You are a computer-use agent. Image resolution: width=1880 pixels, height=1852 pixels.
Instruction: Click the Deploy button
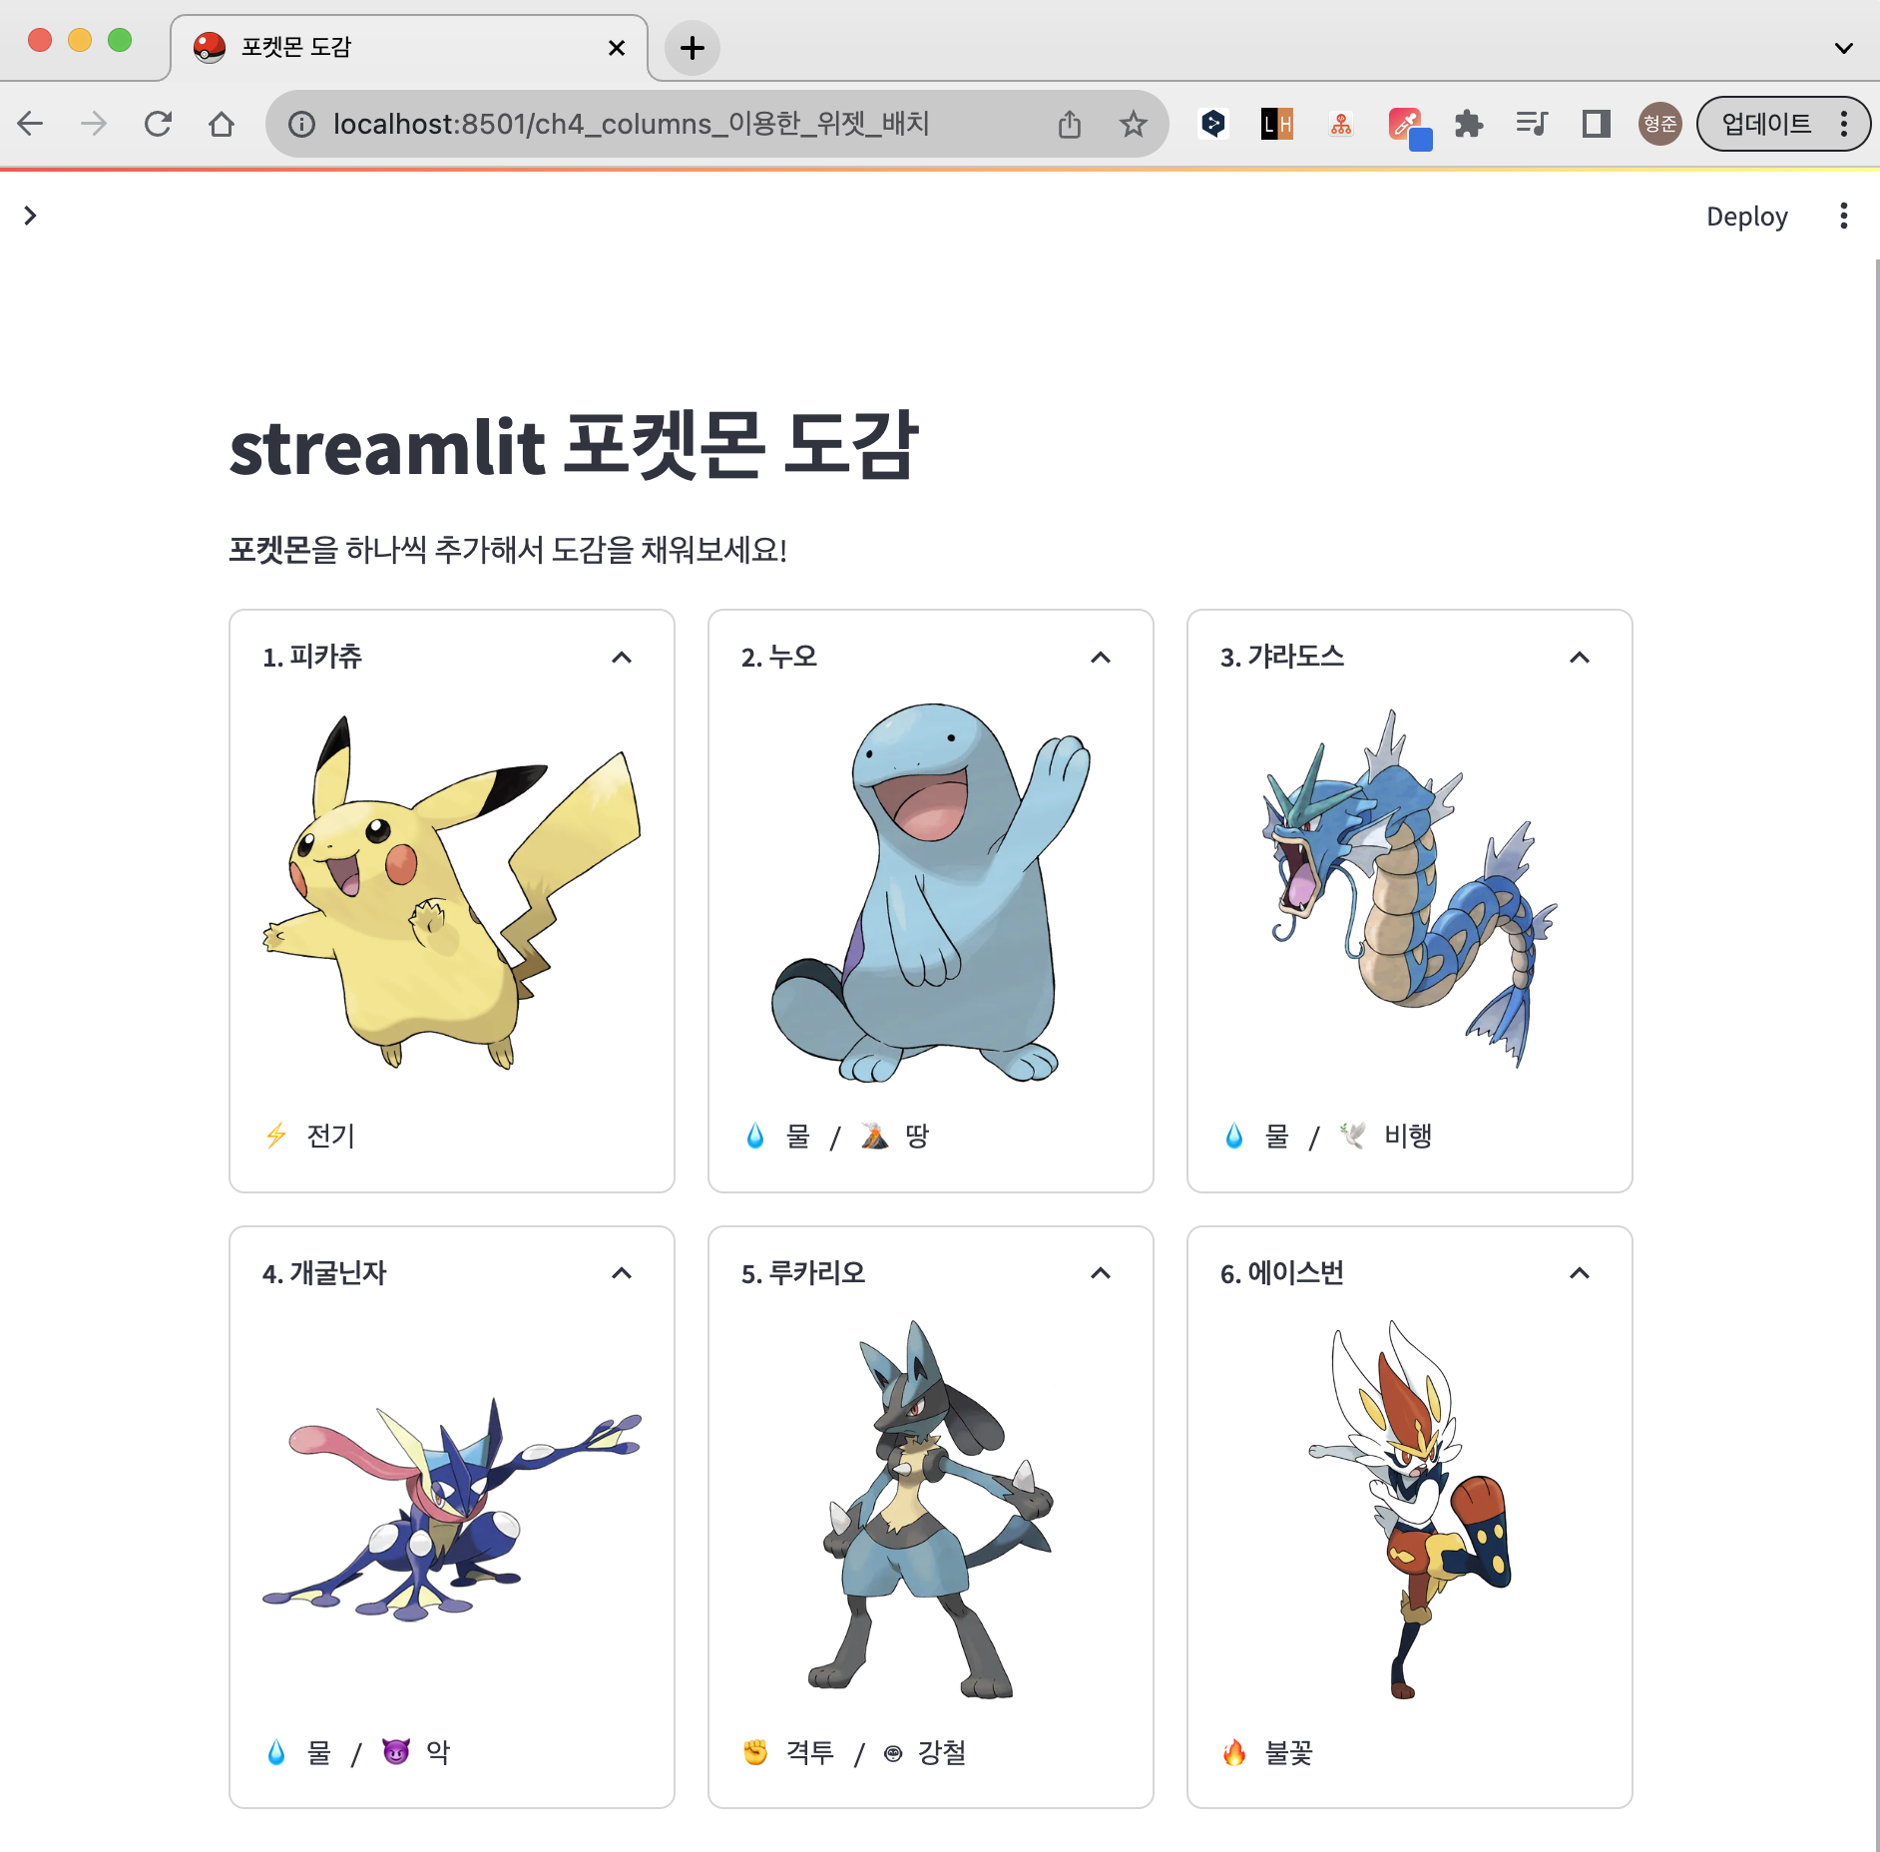(x=1746, y=217)
